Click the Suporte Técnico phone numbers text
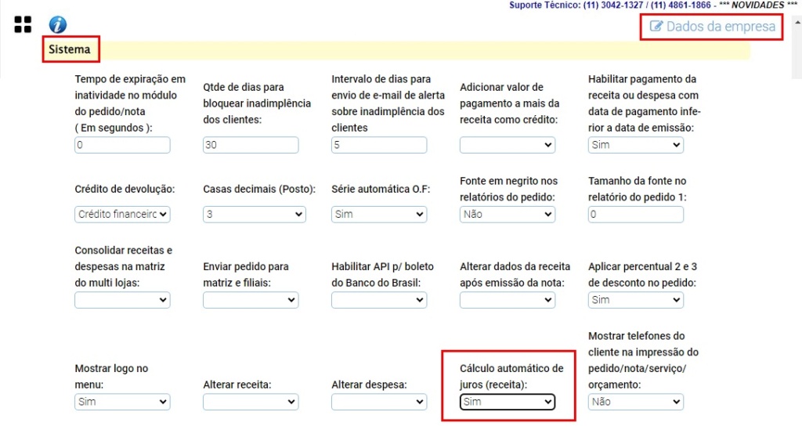Image resolution: width=802 pixels, height=437 pixels. click(609, 5)
